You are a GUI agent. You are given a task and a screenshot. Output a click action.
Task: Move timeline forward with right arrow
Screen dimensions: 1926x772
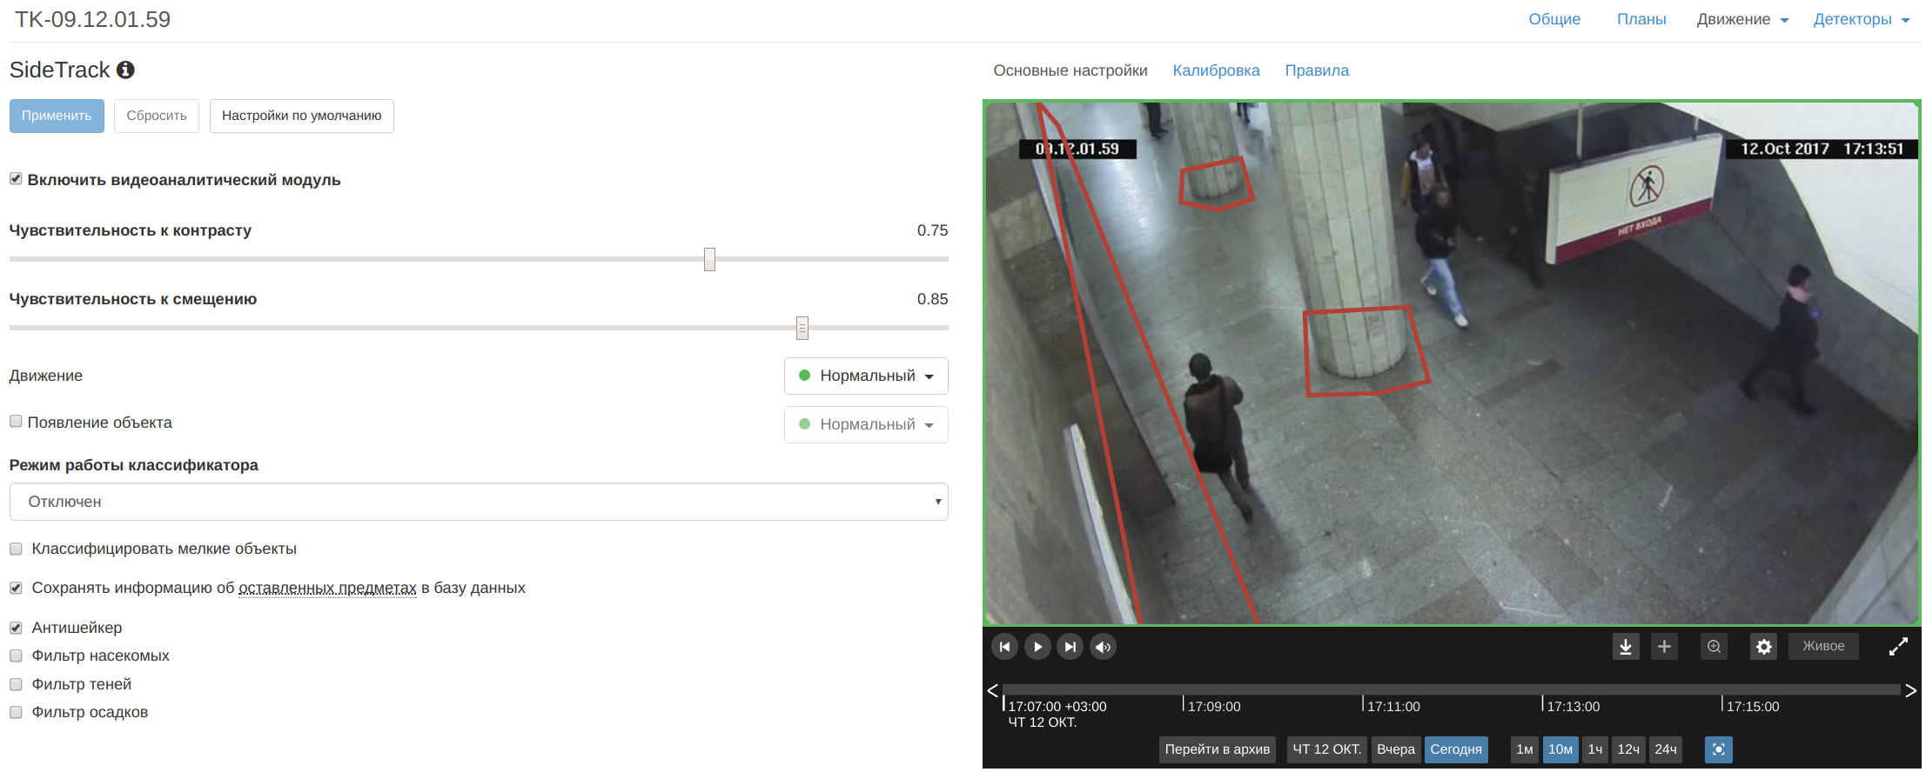click(x=1910, y=690)
